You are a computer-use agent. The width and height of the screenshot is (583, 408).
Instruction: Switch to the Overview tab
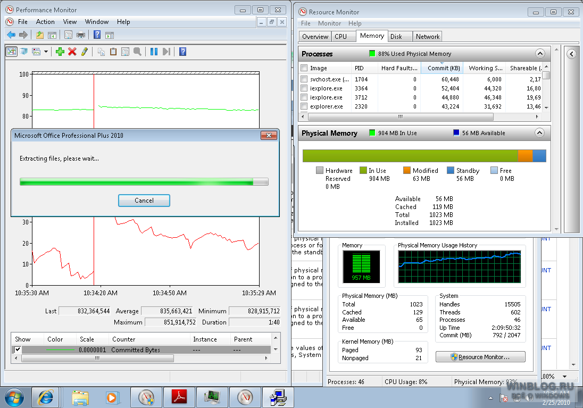315,37
